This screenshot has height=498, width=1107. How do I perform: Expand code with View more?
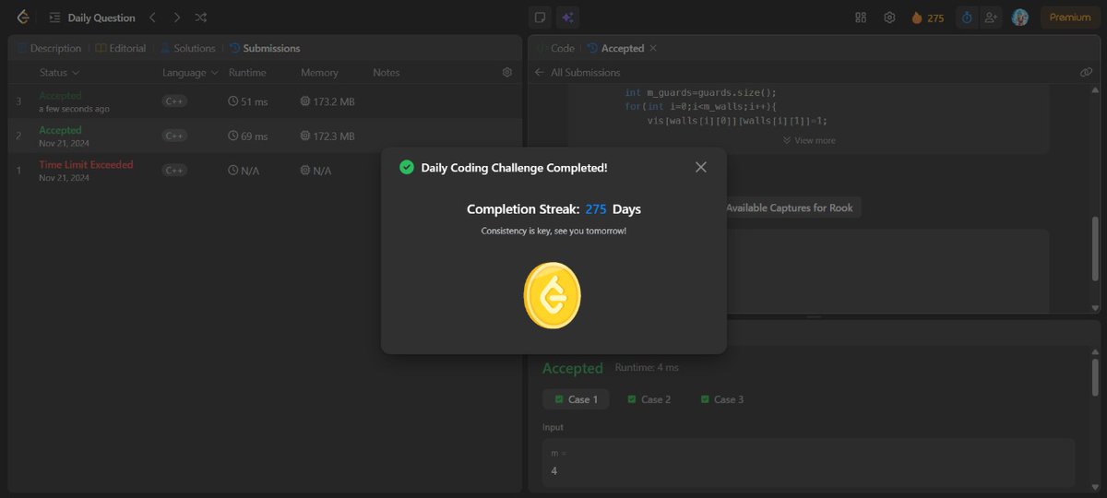pyautogui.click(x=809, y=140)
